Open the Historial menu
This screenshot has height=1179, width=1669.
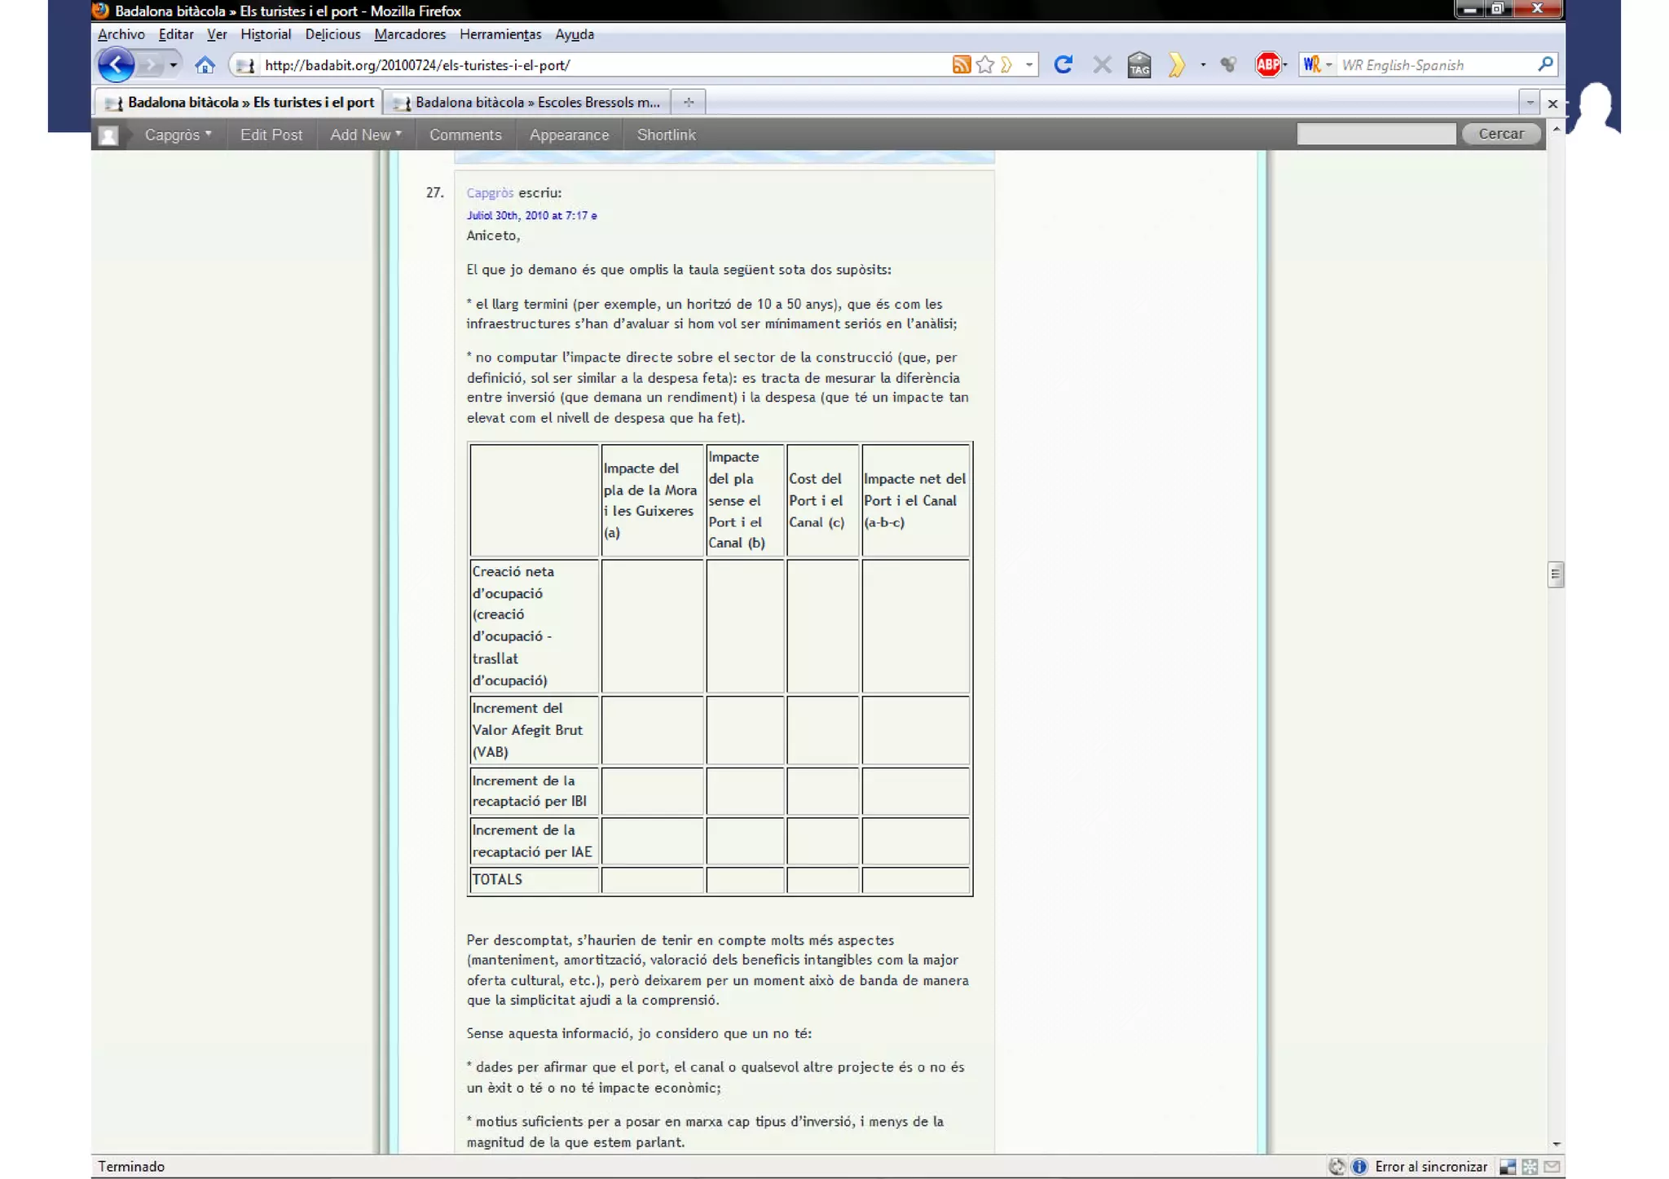266,34
